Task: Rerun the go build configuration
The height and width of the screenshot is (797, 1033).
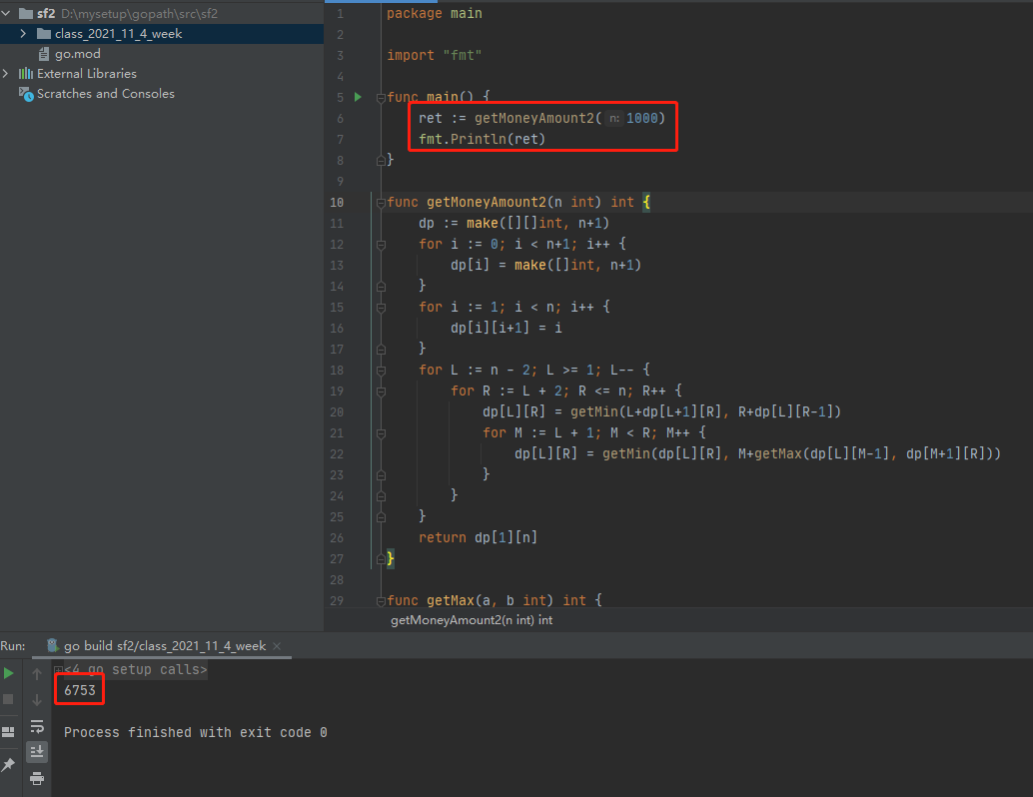Action: [9, 673]
